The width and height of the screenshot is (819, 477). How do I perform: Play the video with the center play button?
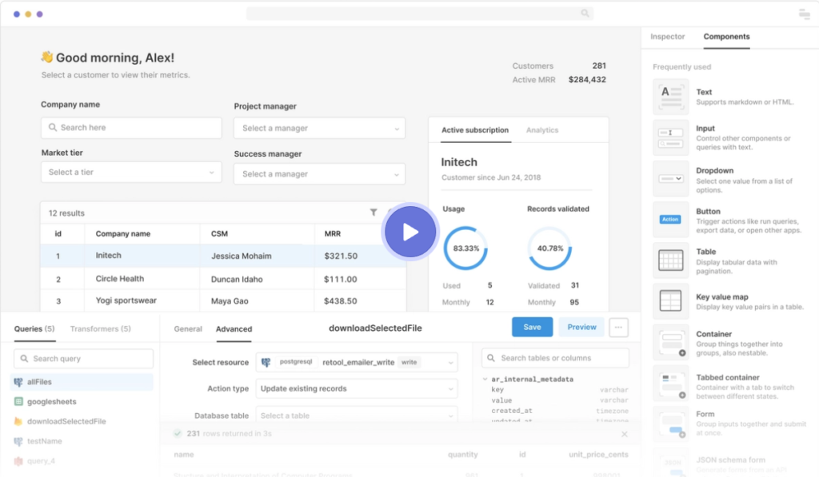(410, 232)
